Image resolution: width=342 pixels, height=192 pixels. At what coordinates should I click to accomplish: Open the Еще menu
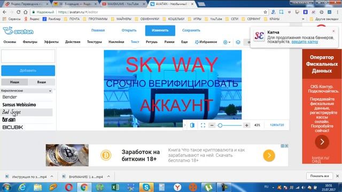tap(184, 42)
